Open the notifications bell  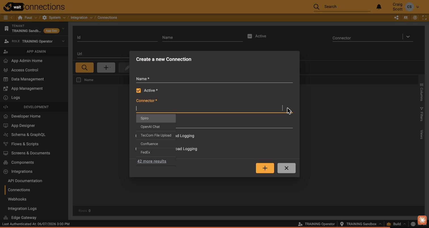click(x=379, y=7)
